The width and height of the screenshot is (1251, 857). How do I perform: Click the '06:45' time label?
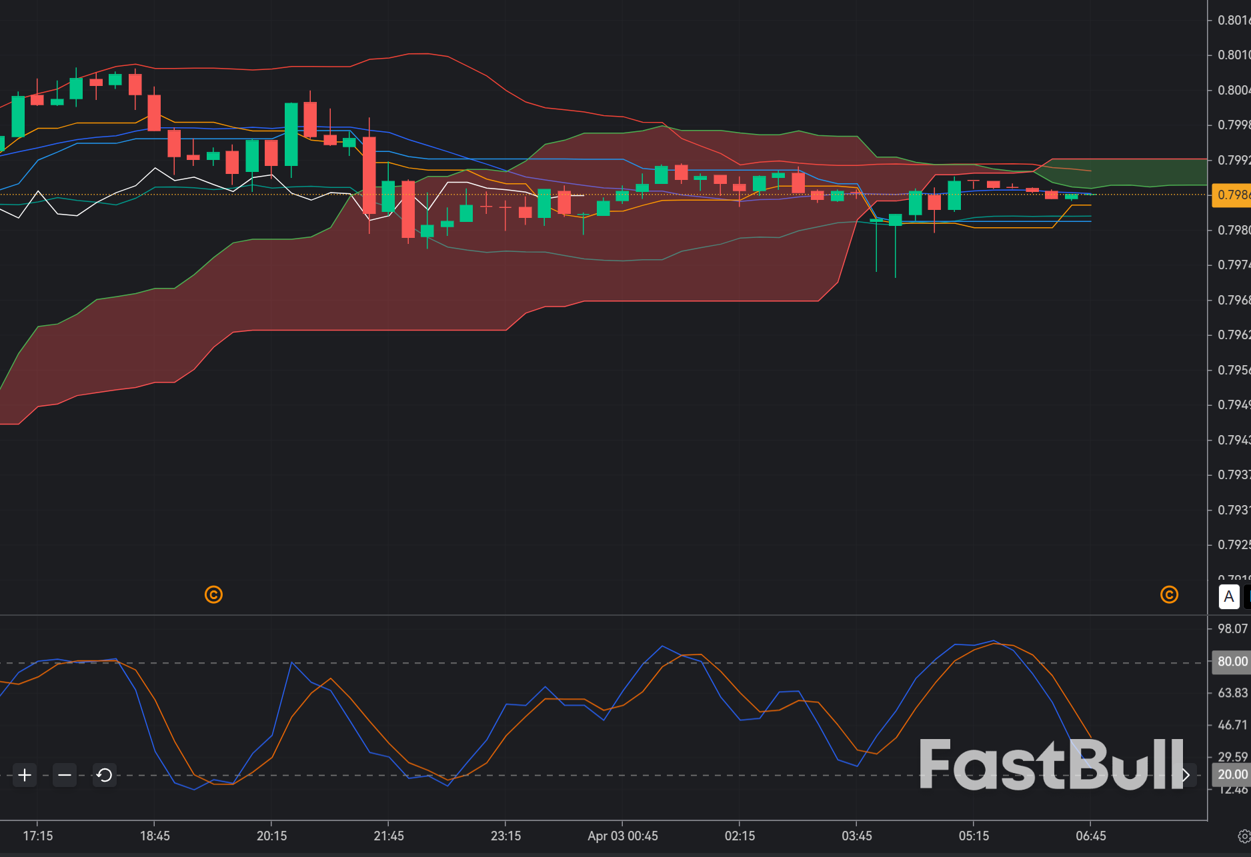(1090, 835)
